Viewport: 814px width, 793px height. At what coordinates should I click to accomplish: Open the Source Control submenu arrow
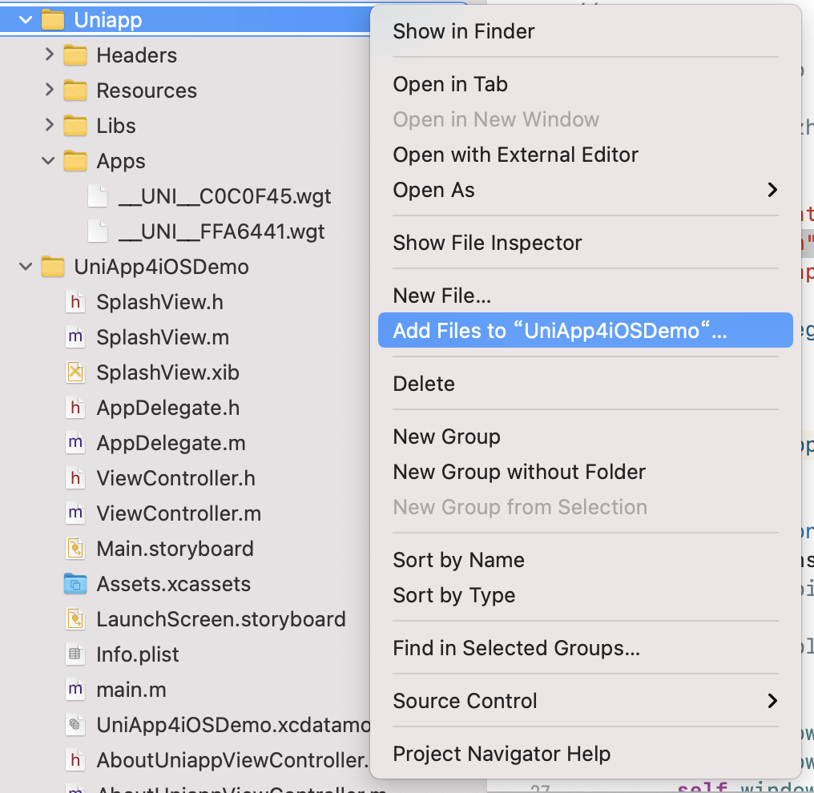(x=772, y=701)
